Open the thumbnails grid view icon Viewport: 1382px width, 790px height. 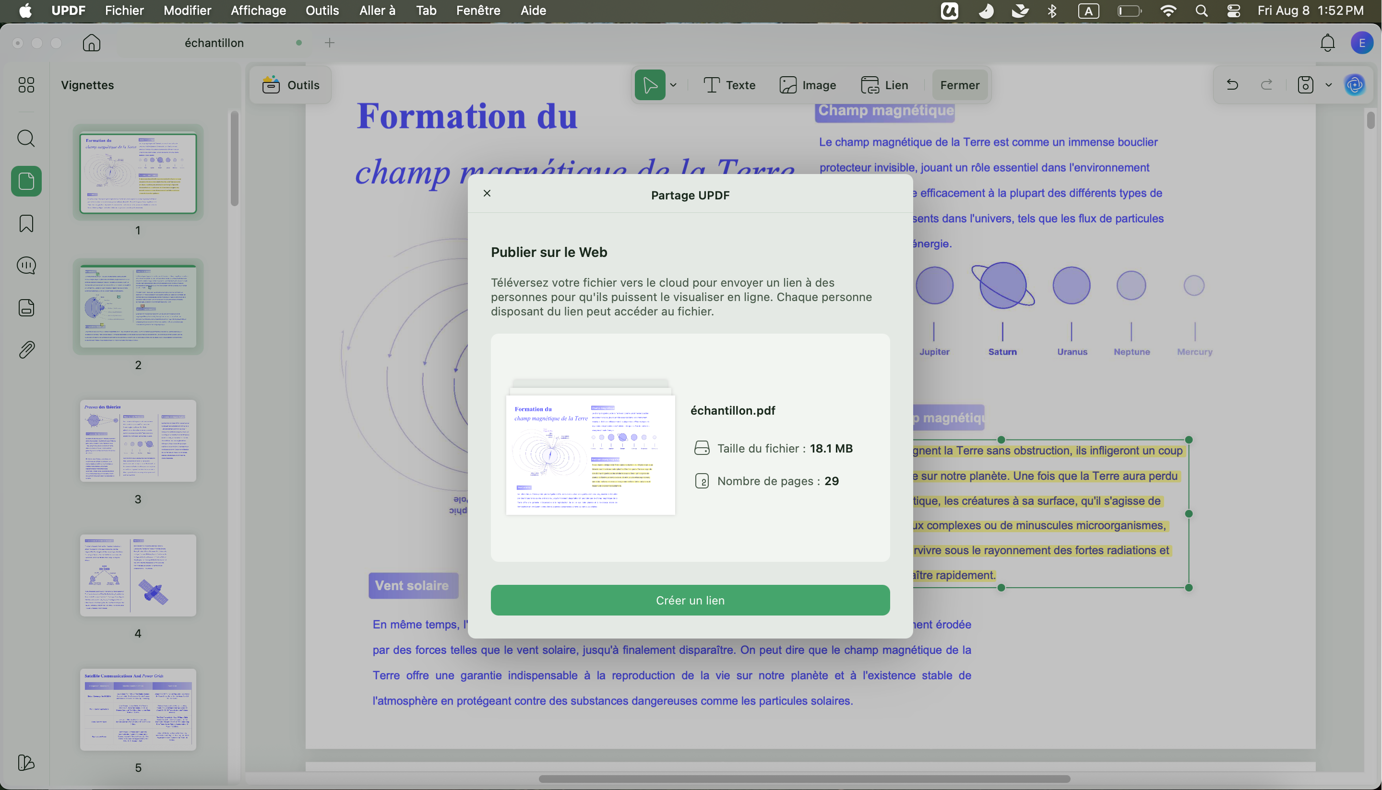pos(26,85)
